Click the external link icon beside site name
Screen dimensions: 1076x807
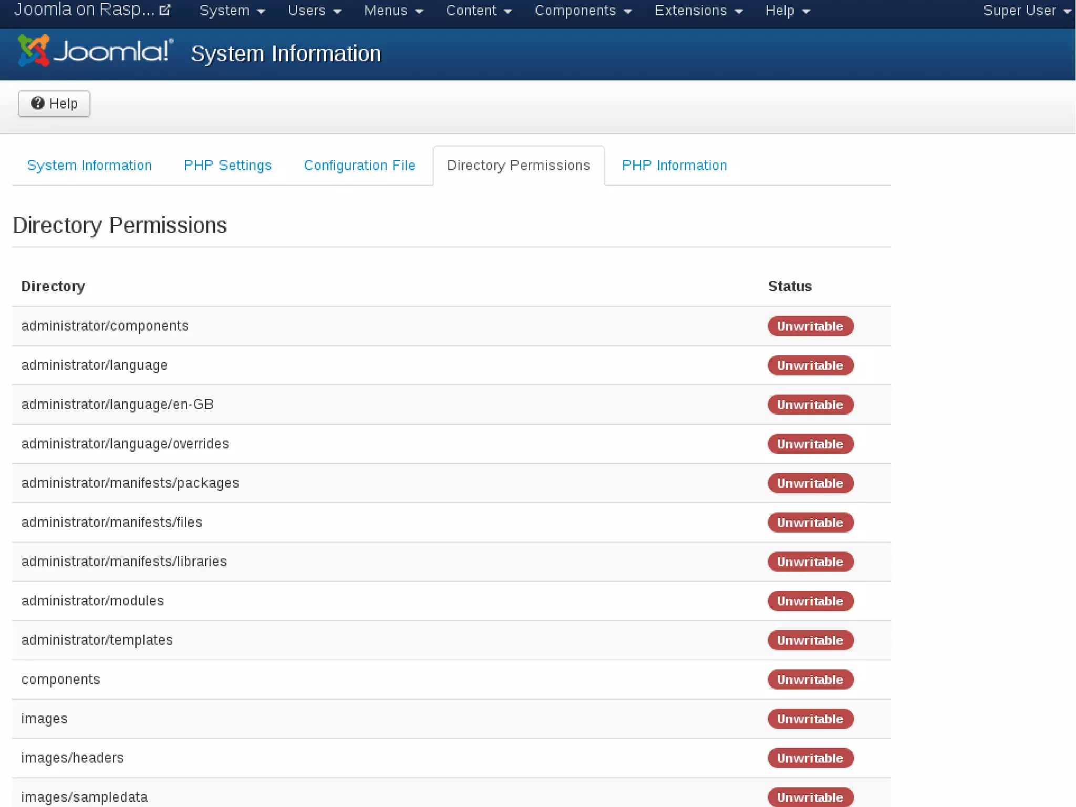[x=165, y=10]
